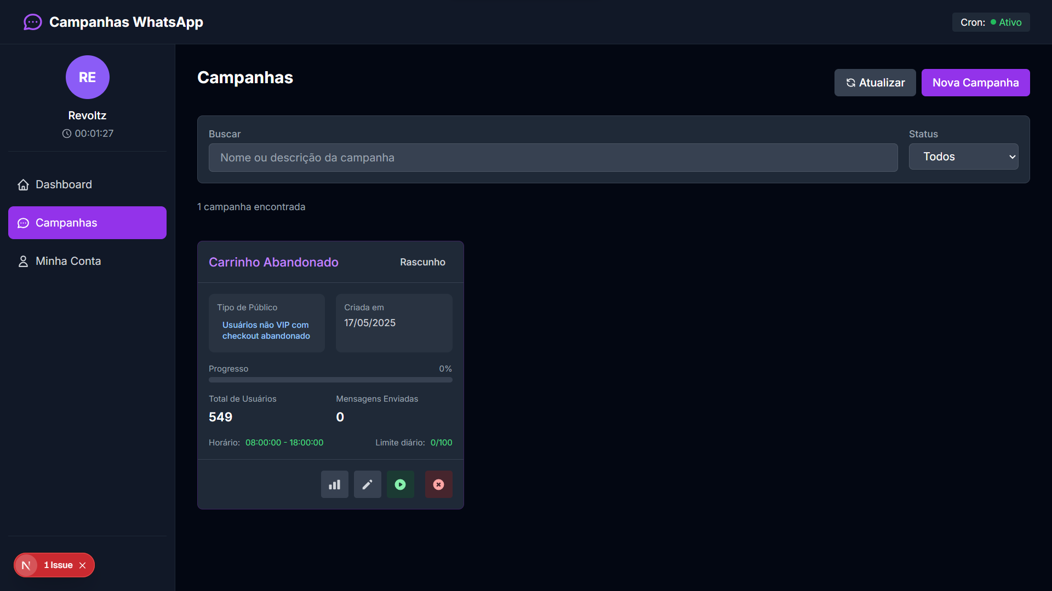Click the Status filter label
Screen dimensions: 1052x591
pyautogui.click(x=923, y=134)
